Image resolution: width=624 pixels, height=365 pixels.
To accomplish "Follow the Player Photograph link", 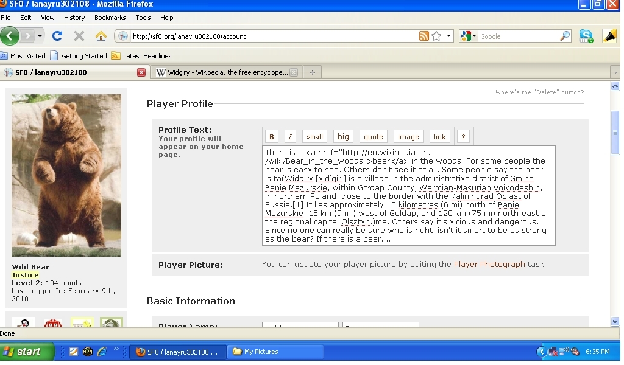I will pos(489,265).
